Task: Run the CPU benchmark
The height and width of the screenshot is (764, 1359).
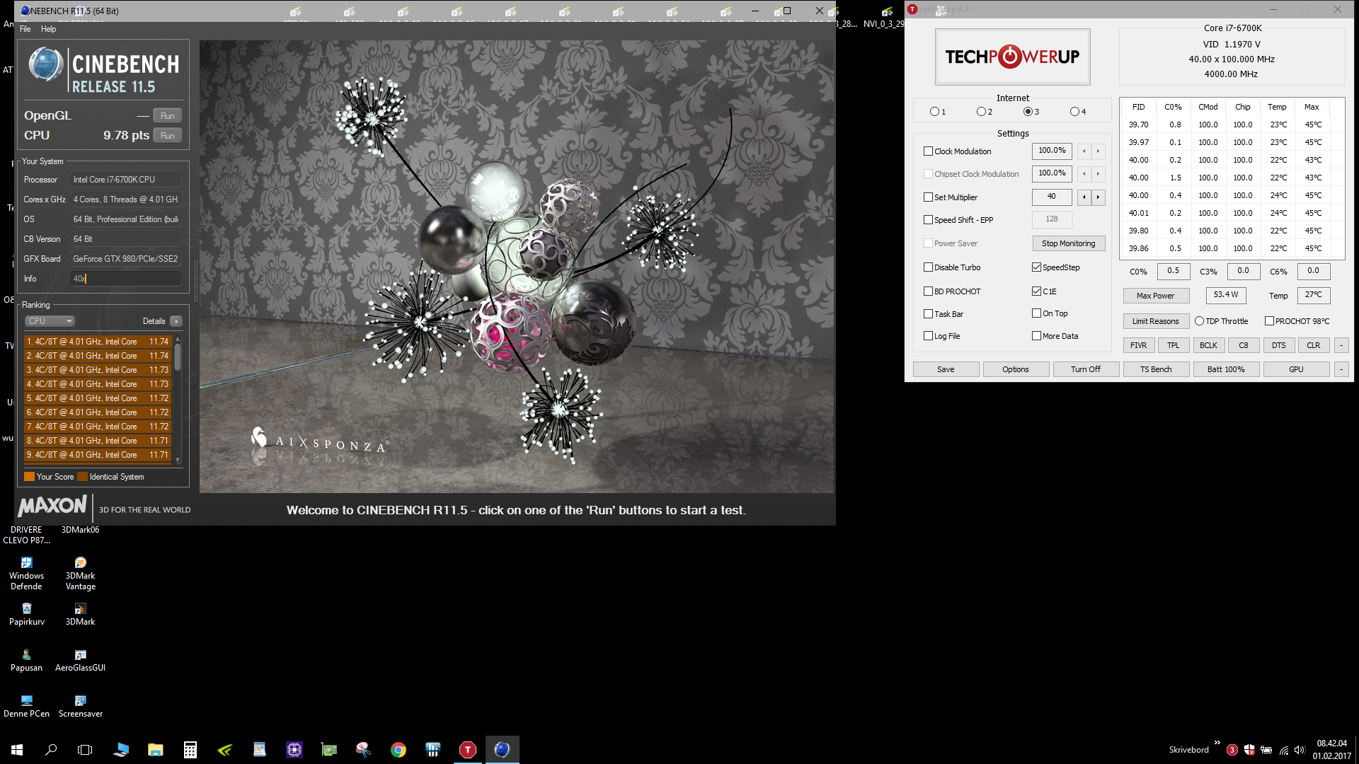Action: click(168, 136)
